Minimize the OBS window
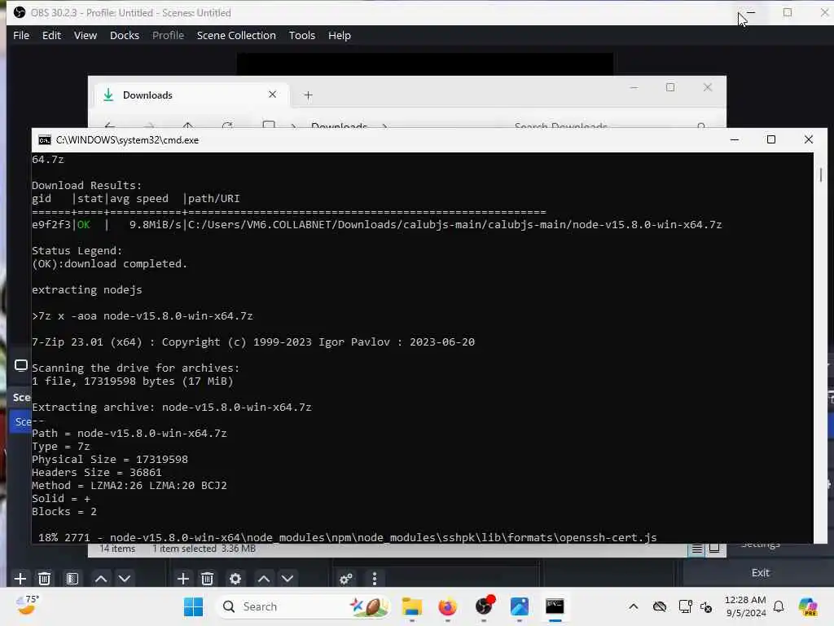Image resolution: width=834 pixels, height=626 pixels. tap(750, 12)
